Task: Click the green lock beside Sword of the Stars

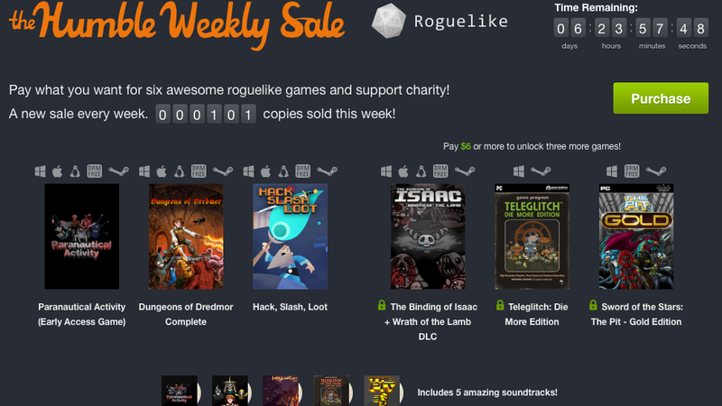Action: tap(593, 305)
